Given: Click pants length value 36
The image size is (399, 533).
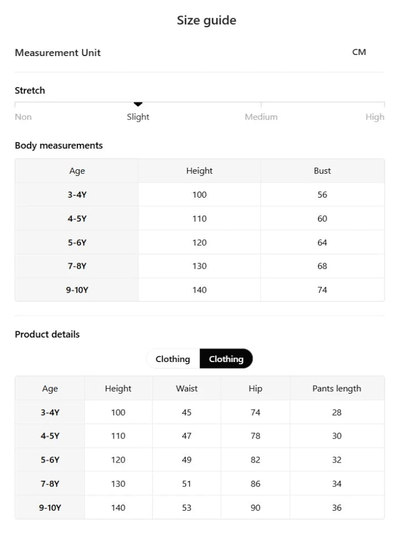Looking at the screenshot, I should point(337,507).
